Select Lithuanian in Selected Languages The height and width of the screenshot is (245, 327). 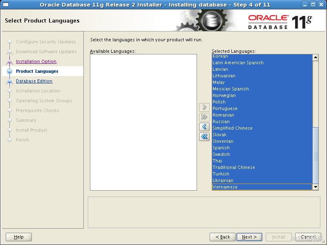262,76
